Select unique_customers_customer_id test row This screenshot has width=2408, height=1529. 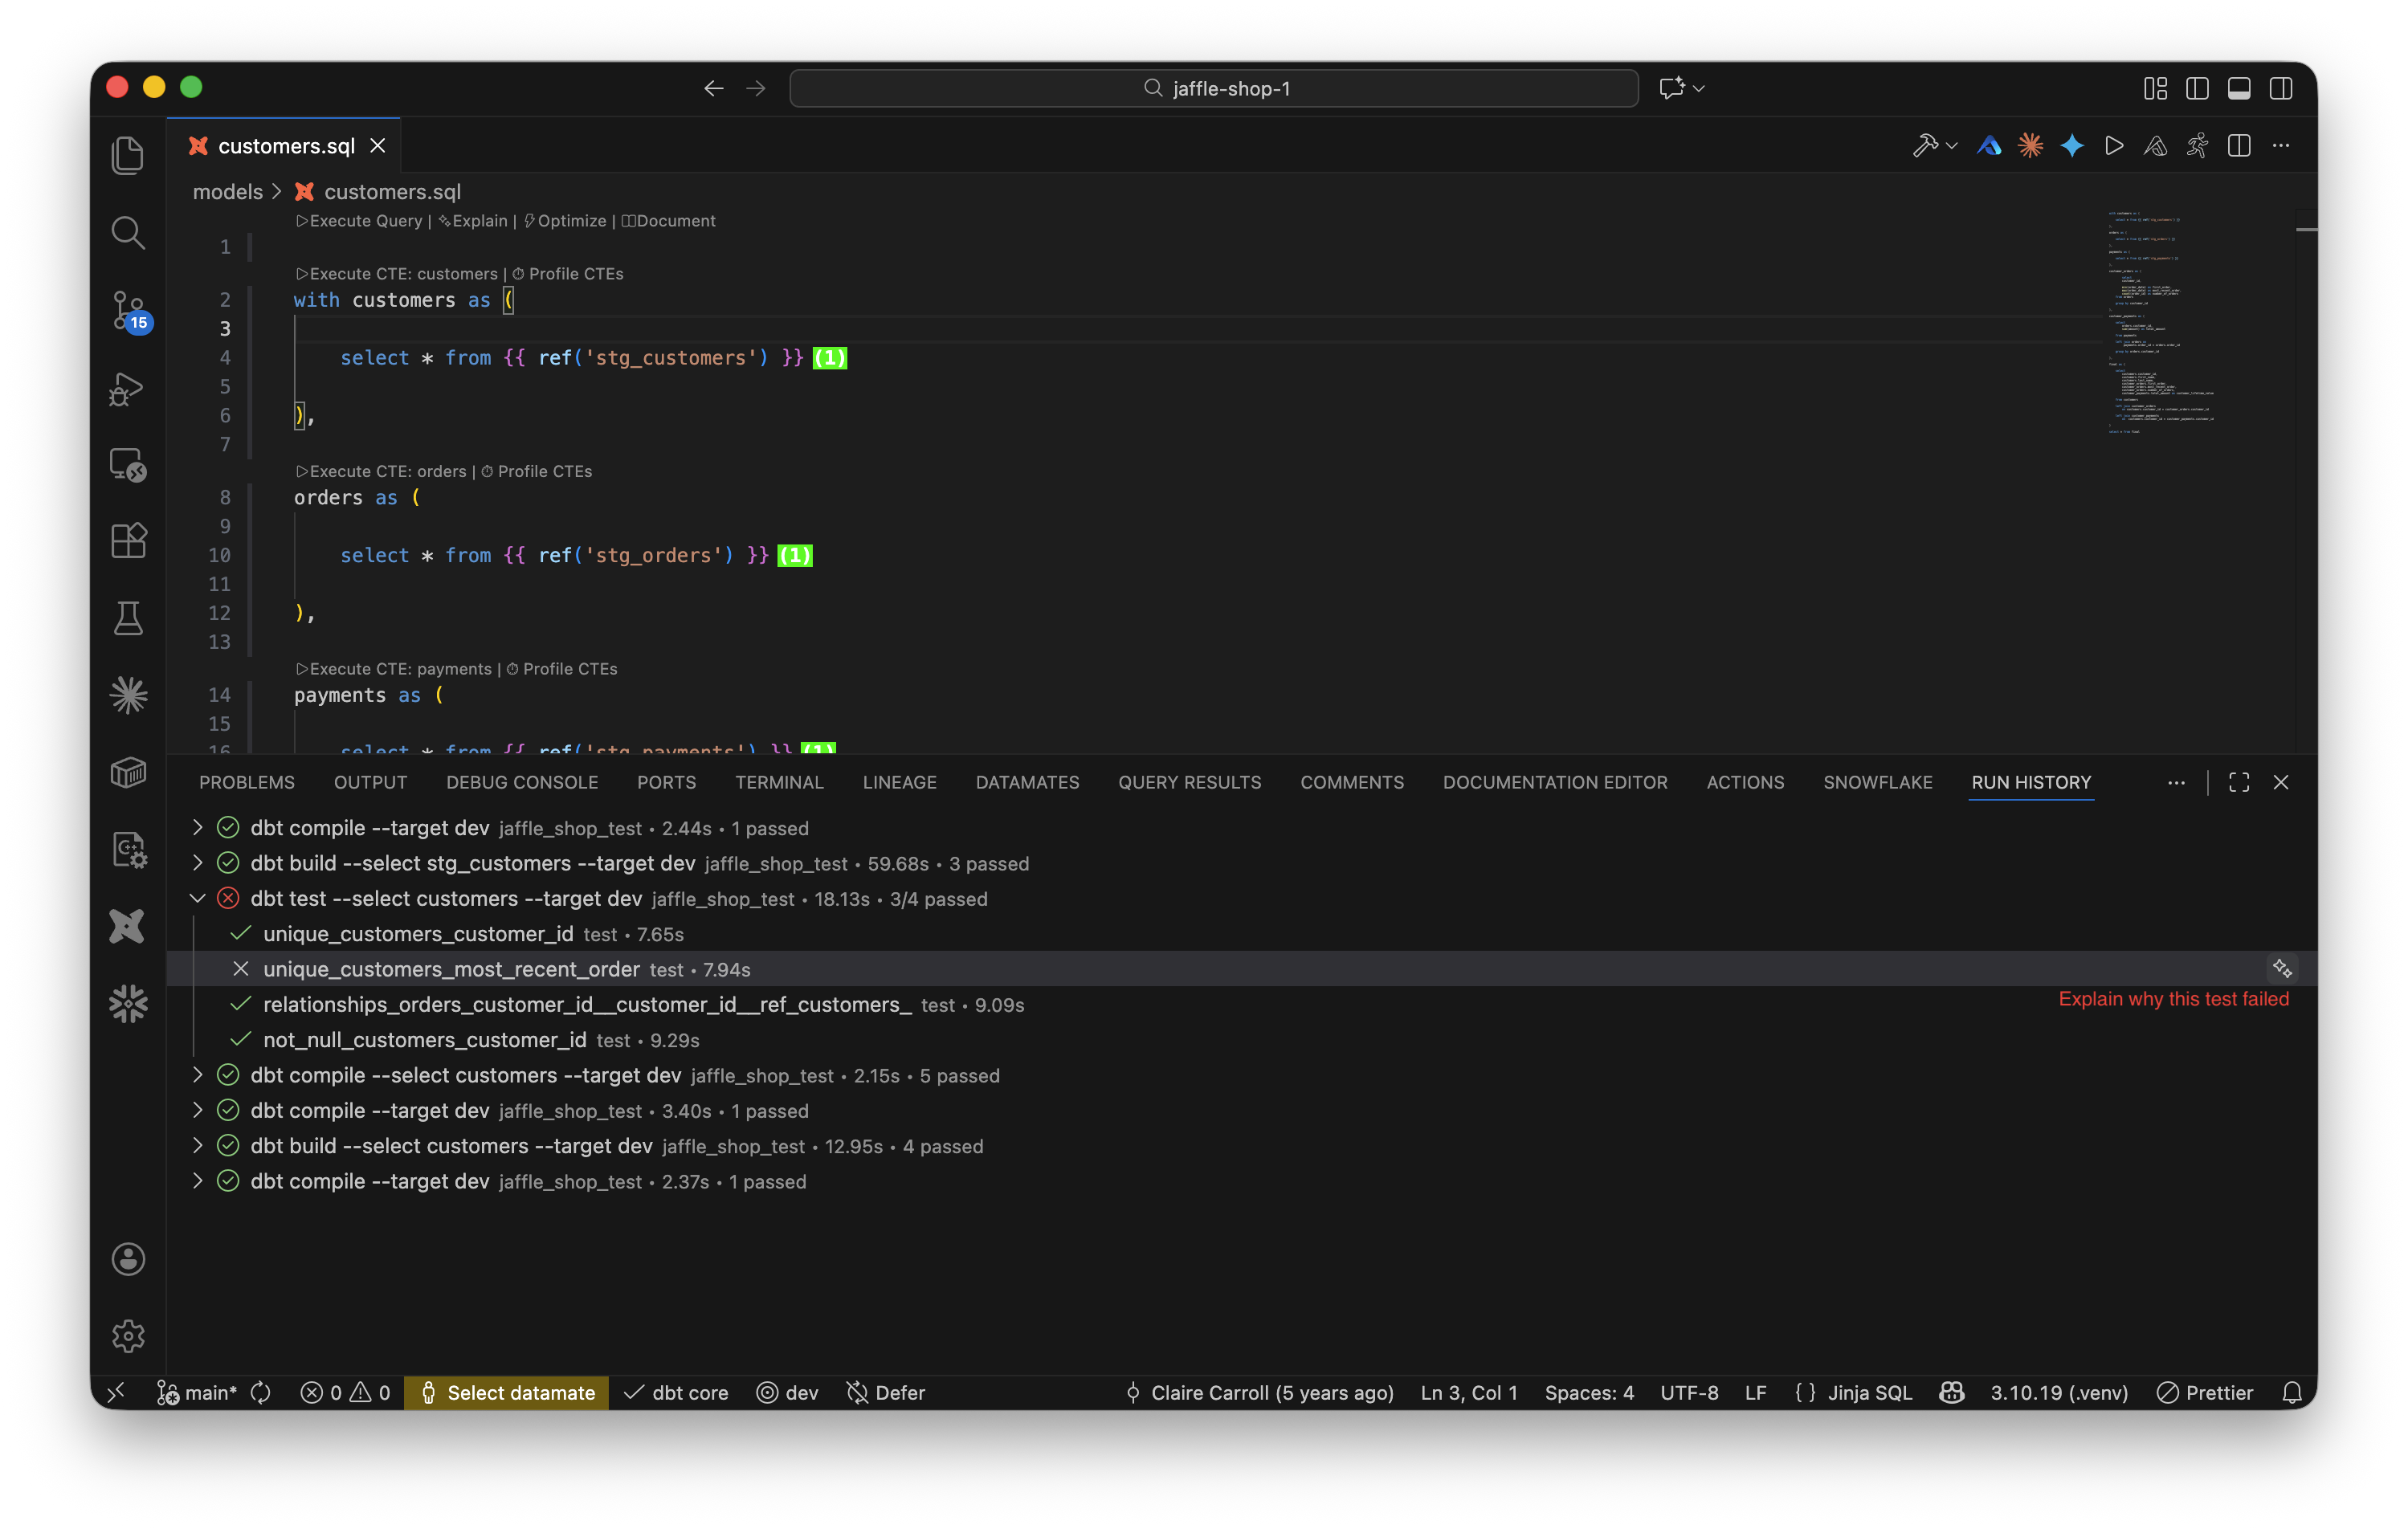(x=1242, y=933)
